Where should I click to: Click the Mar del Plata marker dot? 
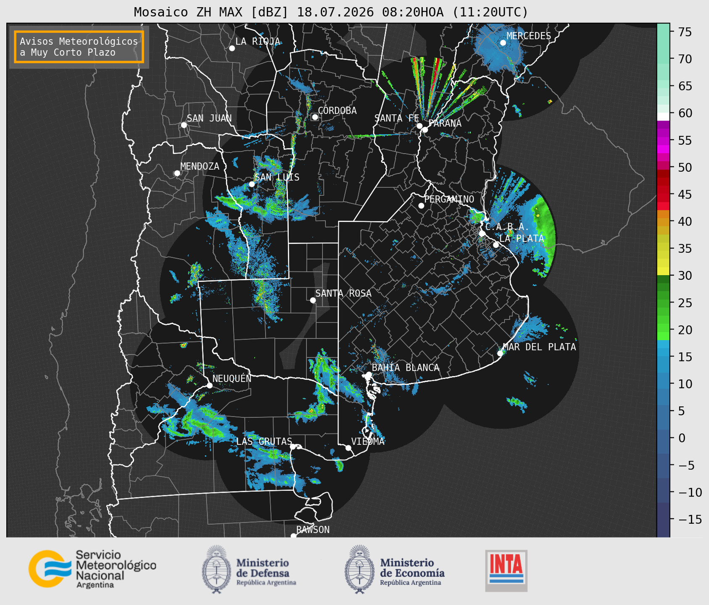(x=500, y=353)
